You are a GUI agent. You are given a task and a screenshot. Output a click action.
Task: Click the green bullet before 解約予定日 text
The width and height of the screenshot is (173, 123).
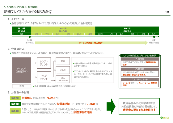tap(11, 23)
